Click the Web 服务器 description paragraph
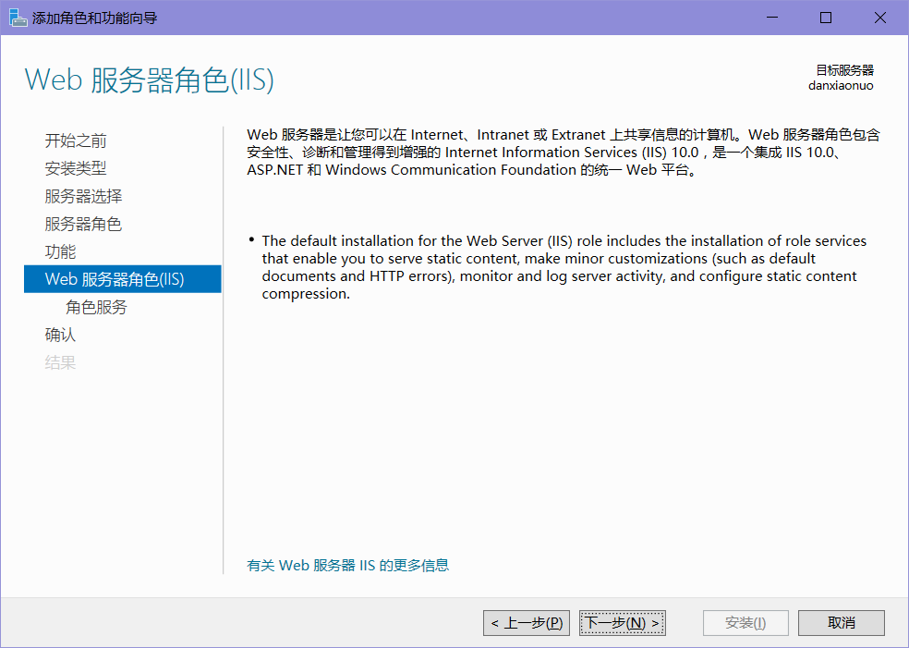The width and height of the screenshot is (909, 648). 564,152
